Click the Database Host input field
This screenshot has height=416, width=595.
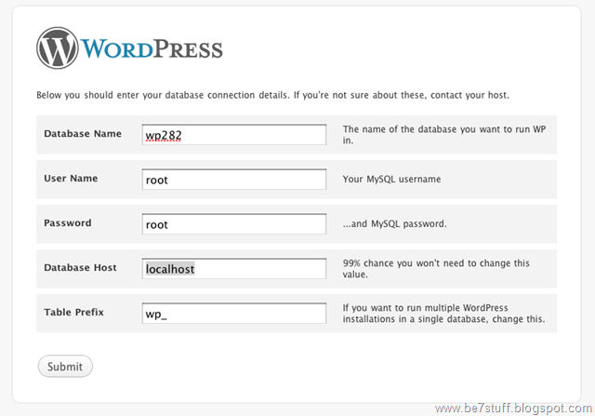tap(234, 269)
